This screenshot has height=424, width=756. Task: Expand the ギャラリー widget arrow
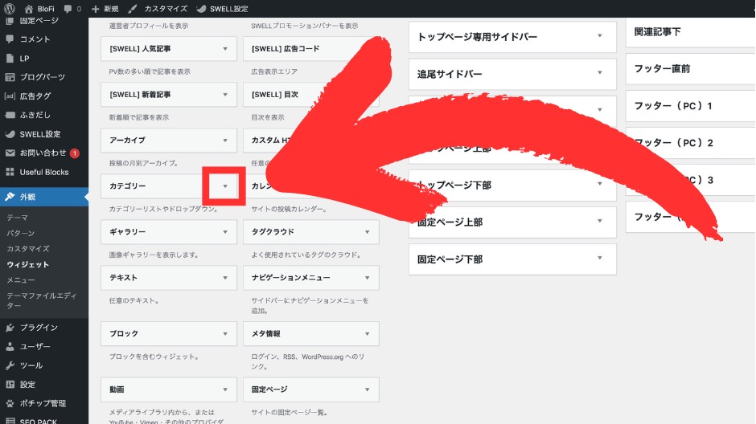[x=224, y=231]
